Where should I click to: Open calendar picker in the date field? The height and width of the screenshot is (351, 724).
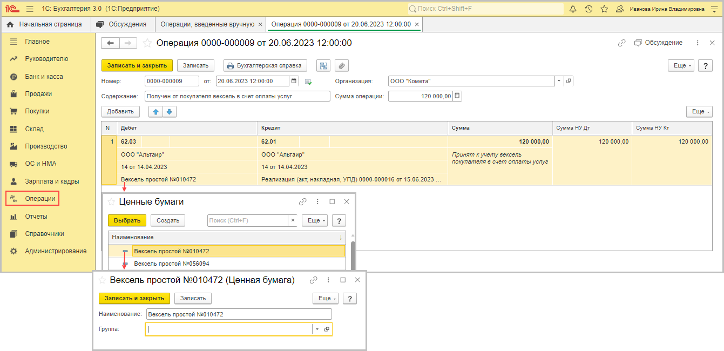click(x=294, y=81)
